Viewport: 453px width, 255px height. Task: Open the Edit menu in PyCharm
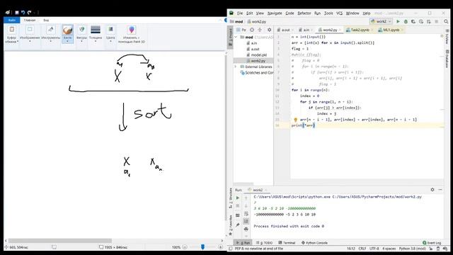(250, 13)
